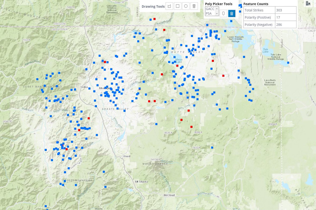Click the Tule Lake label
The width and height of the screenshot is (316, 210).
tap(265, 50)
